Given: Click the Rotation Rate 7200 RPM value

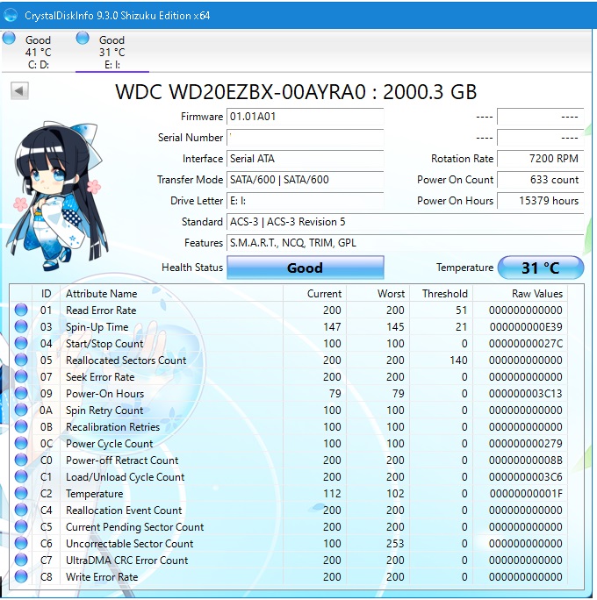Looking at the screenshot, I should point(540,159).
